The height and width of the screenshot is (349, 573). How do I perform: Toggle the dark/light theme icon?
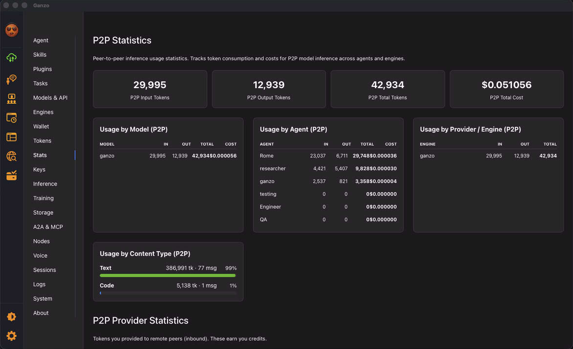[x=12, y=317]
